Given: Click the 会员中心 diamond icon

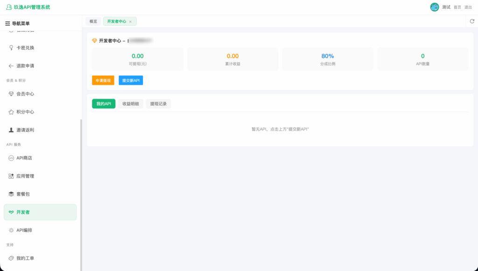Looking at the screenshot, I should coord(11,94).
